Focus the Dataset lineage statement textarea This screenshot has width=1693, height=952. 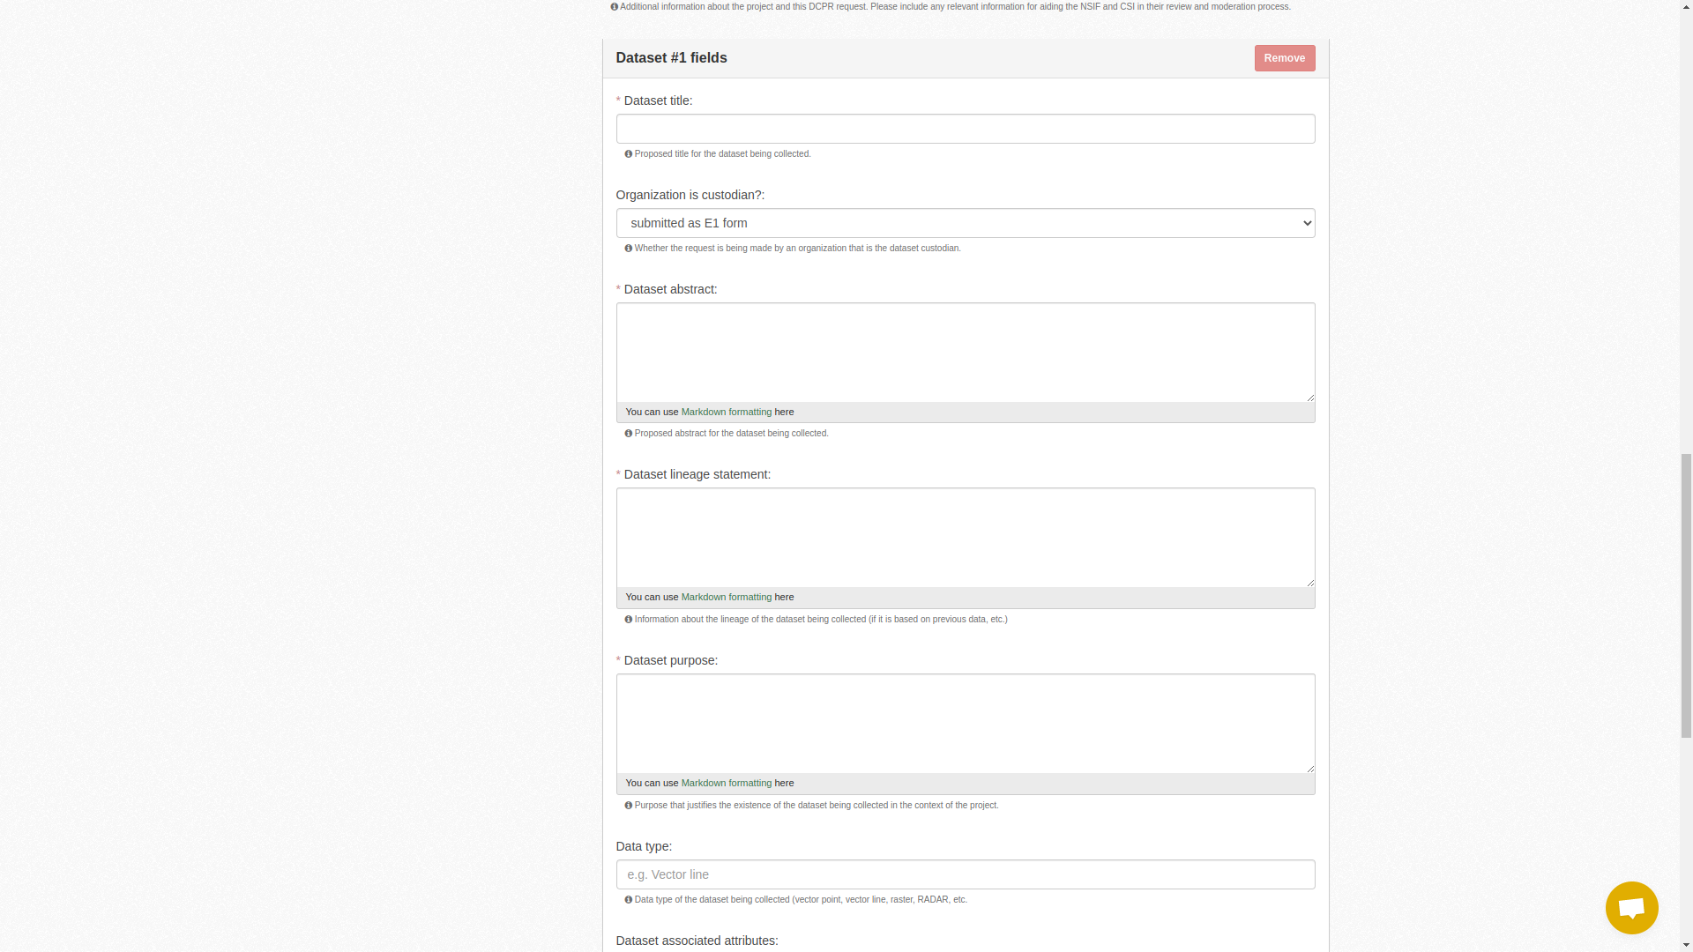[x=965, y=536]
